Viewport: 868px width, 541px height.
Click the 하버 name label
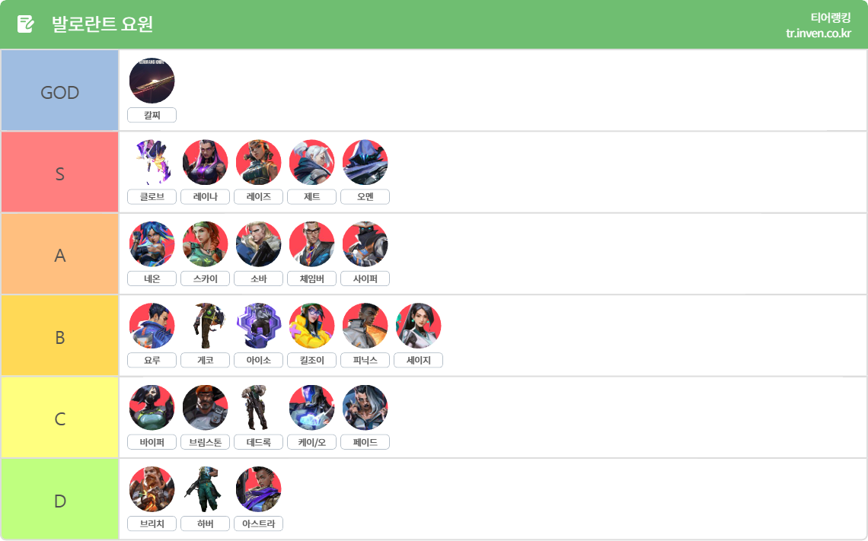206,523
